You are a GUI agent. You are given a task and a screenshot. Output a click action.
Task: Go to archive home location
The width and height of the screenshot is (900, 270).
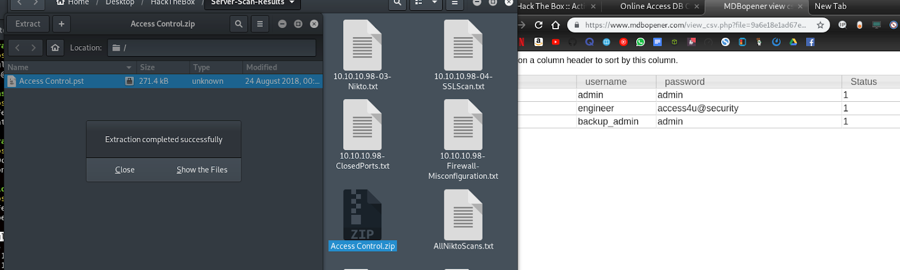click(55, 48)
